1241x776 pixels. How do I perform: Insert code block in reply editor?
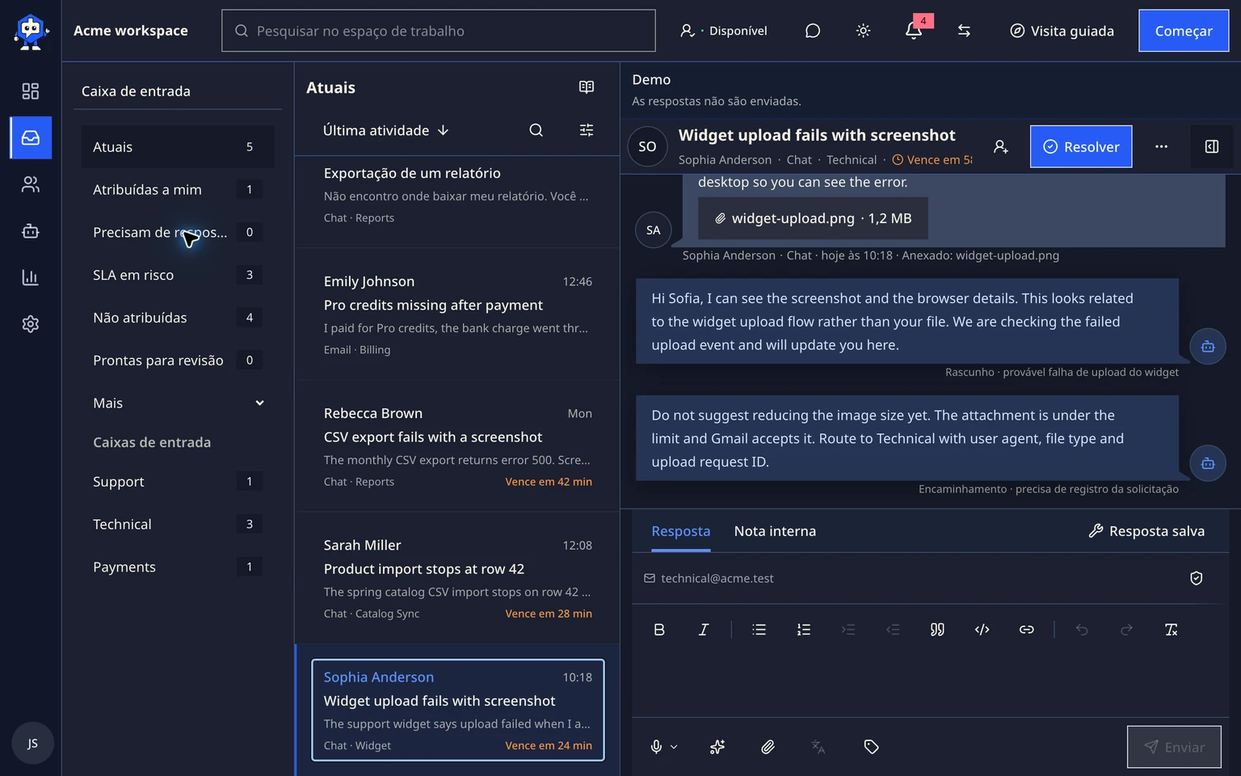[982, 630]
